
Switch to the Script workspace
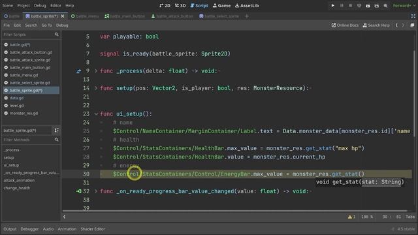click(x=199, y=5)
